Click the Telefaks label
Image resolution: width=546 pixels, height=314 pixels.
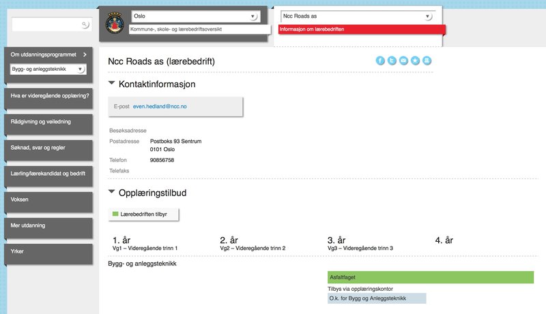click(x=119, y=171)
